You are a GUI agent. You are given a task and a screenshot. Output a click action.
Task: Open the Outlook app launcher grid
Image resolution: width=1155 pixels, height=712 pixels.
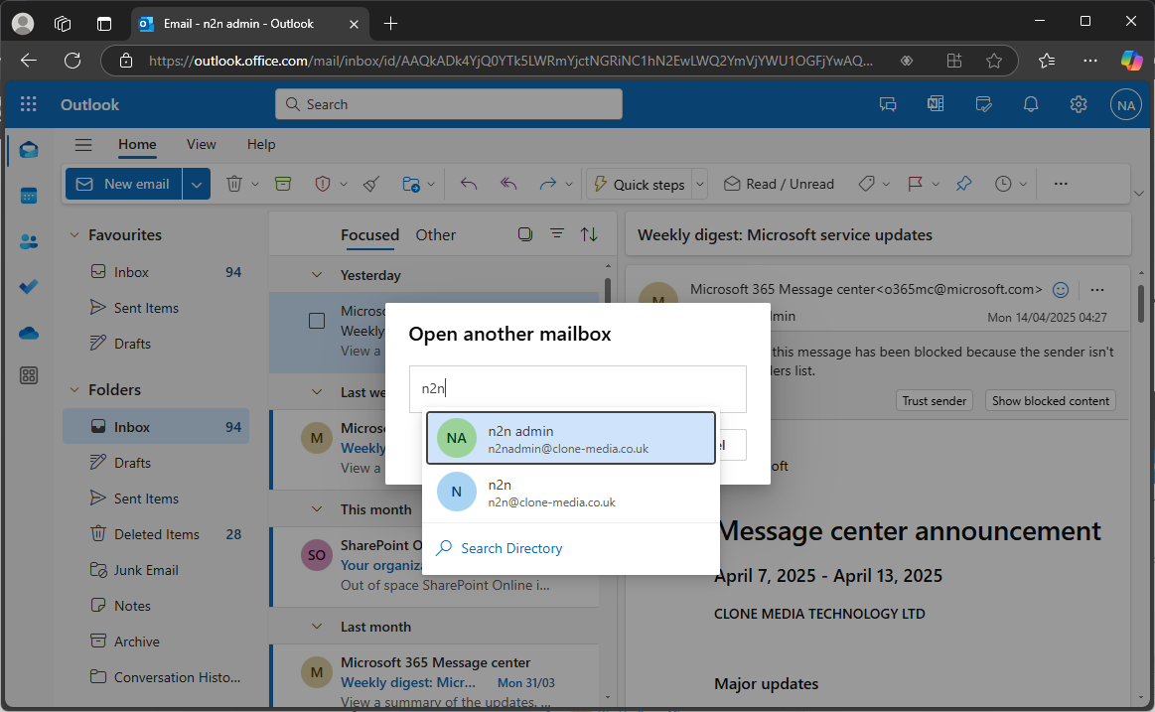29,104
